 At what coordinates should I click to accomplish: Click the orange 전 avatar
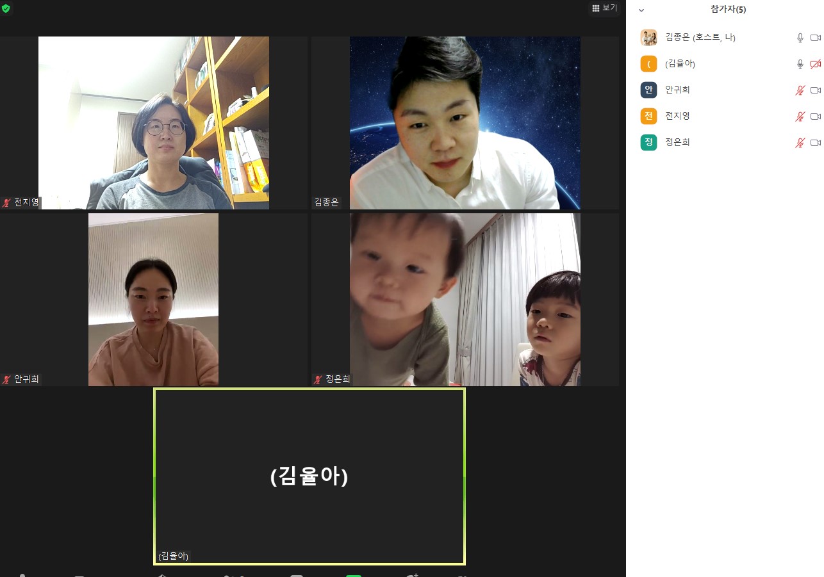click(x=648, y=117)
